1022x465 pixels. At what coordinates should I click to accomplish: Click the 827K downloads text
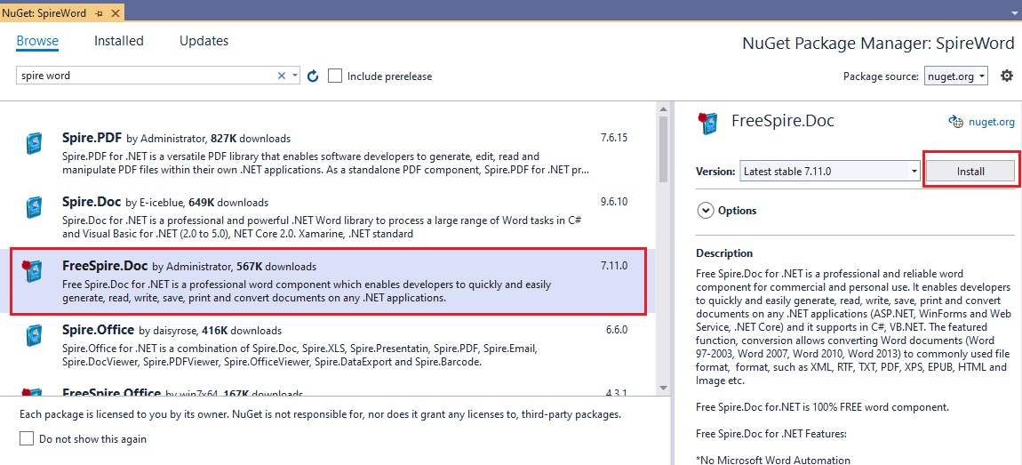click(251, 139)
